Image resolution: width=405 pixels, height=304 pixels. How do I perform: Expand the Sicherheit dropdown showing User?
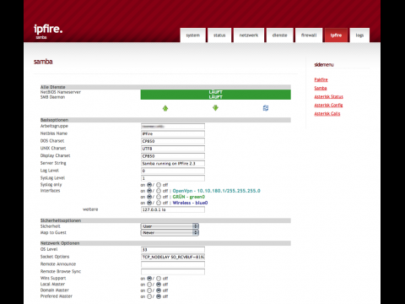pos(170,226)
